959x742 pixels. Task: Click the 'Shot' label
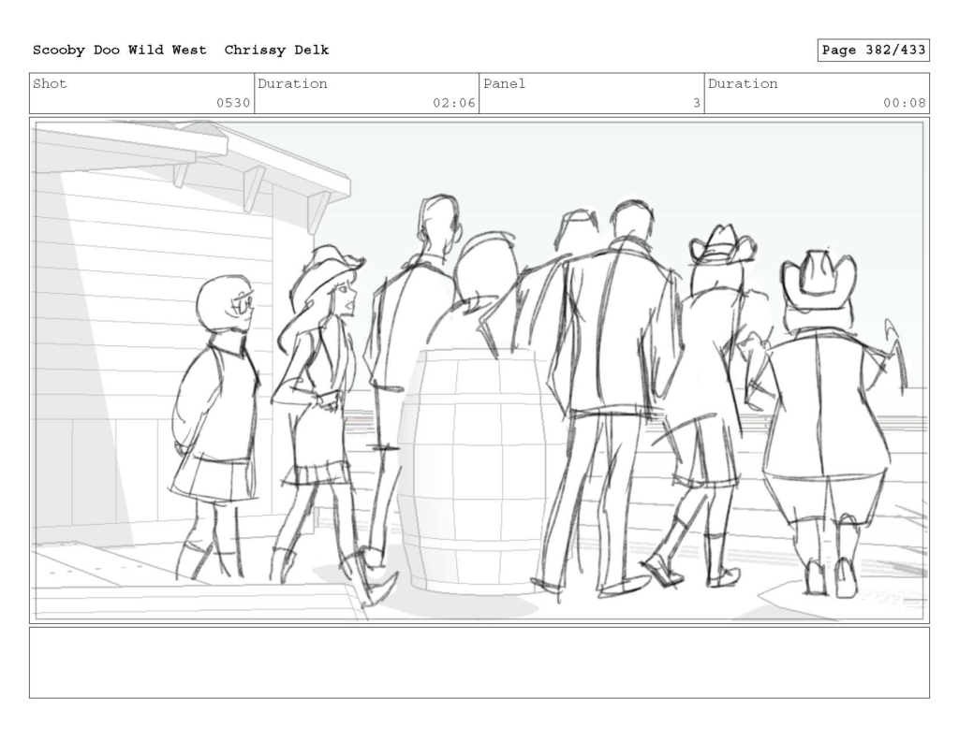(x=50, y=83)
